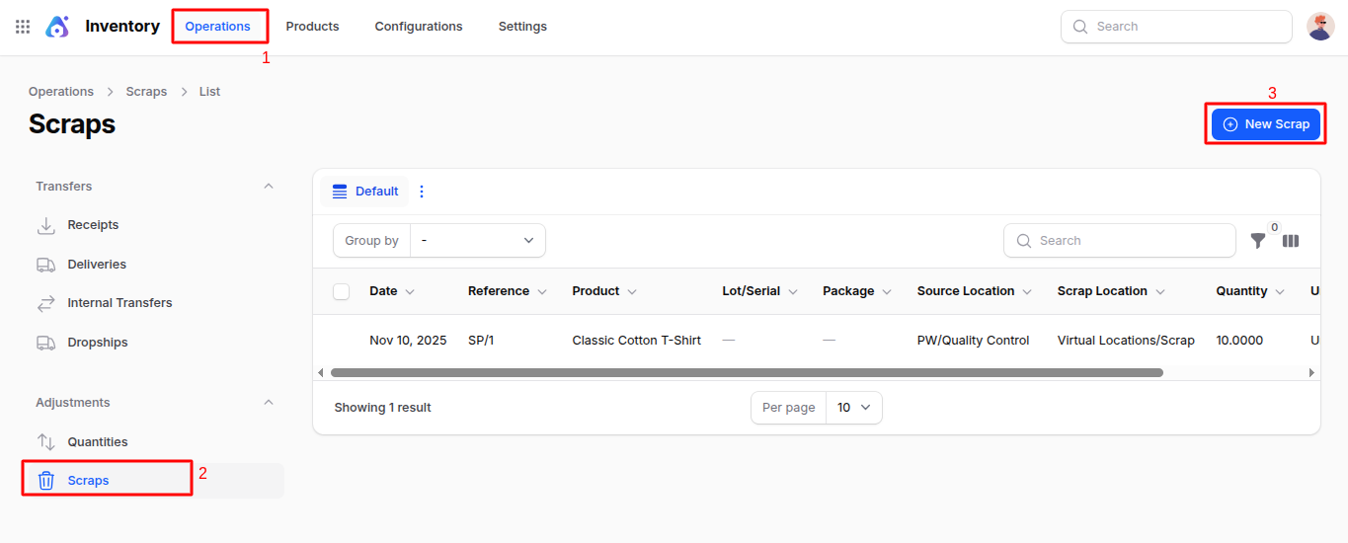Open the Group by dropdown
Screen dimensions: 1348x543
[477, 241]
